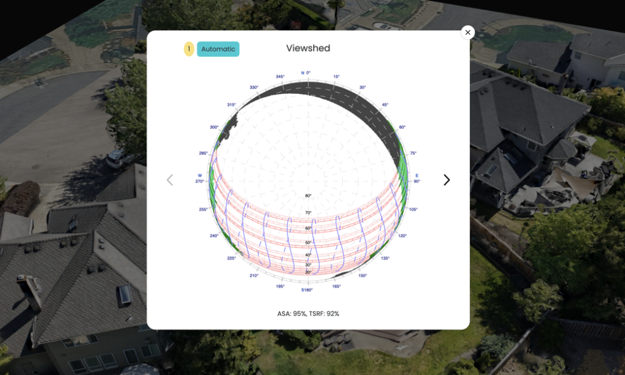Close the Viewshed dialog

click(468, 32)
